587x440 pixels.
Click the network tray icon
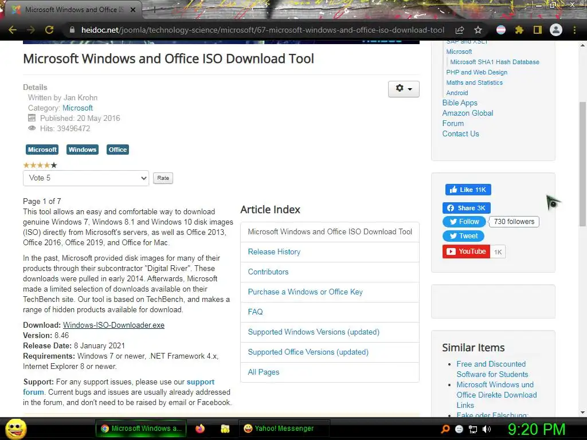[473, 429]
